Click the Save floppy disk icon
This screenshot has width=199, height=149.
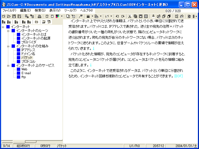[x=14, y=16]
